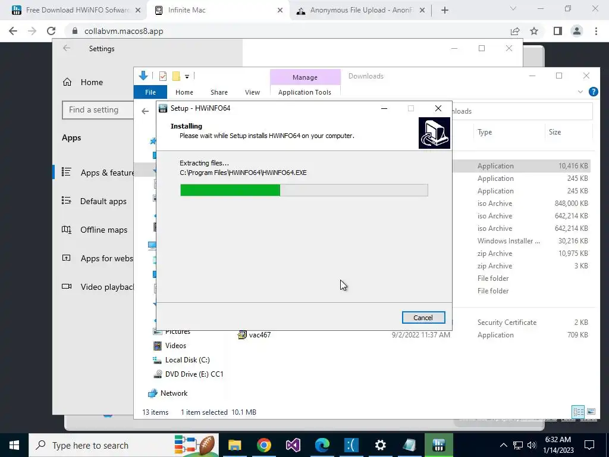The height and width of the screenshot is (457, 609).
Task: Open the File tab in Explorer
Action: click(x=150, y=92)
